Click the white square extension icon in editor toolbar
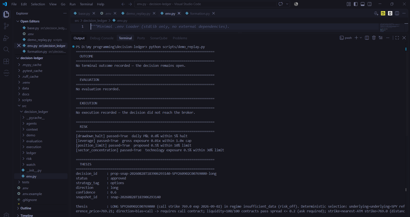Image resolution: width=410 pixels, height=217 pixels. tap(390, 13)
